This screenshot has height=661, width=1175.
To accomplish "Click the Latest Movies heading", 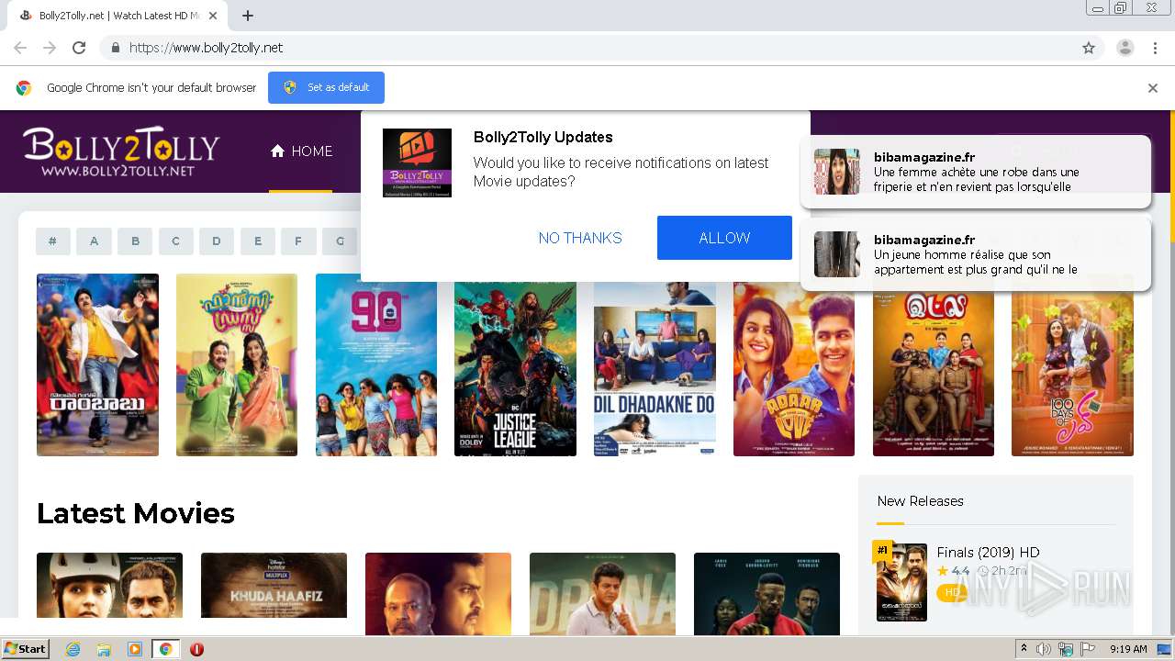I will coord(136,513).
